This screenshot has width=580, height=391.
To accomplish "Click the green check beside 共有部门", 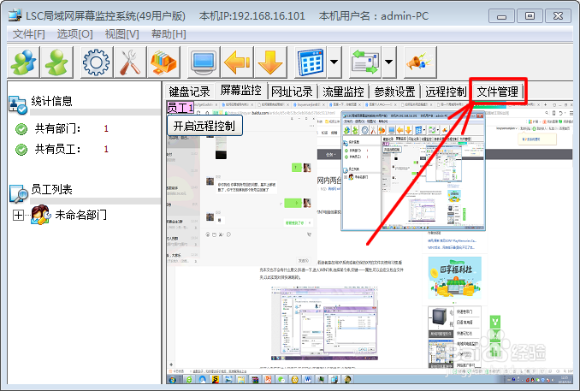I will click(x=21, y=129).
